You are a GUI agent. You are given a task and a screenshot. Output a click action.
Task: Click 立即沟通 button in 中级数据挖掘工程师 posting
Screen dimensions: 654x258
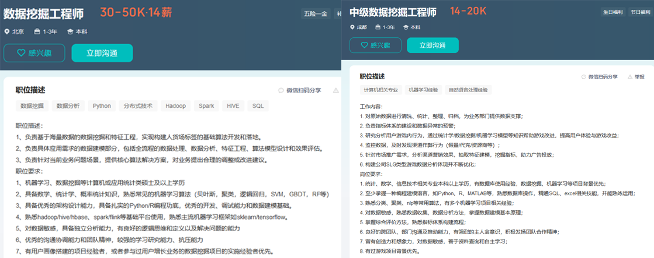click(432, 45)
